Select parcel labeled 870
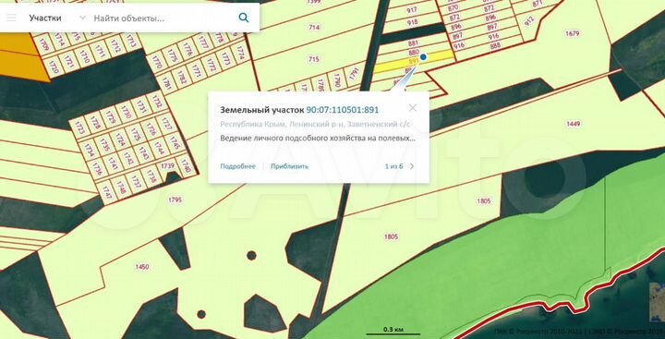Image resolution: width=665 pixels, height=339 pixels. pyautogui.click(x=453, y=7)
